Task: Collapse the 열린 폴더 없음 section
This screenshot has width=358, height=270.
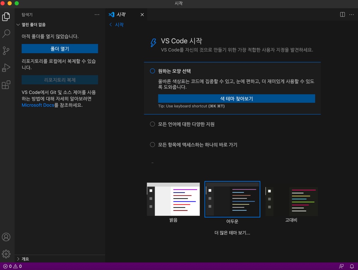Action: point(31,25)
